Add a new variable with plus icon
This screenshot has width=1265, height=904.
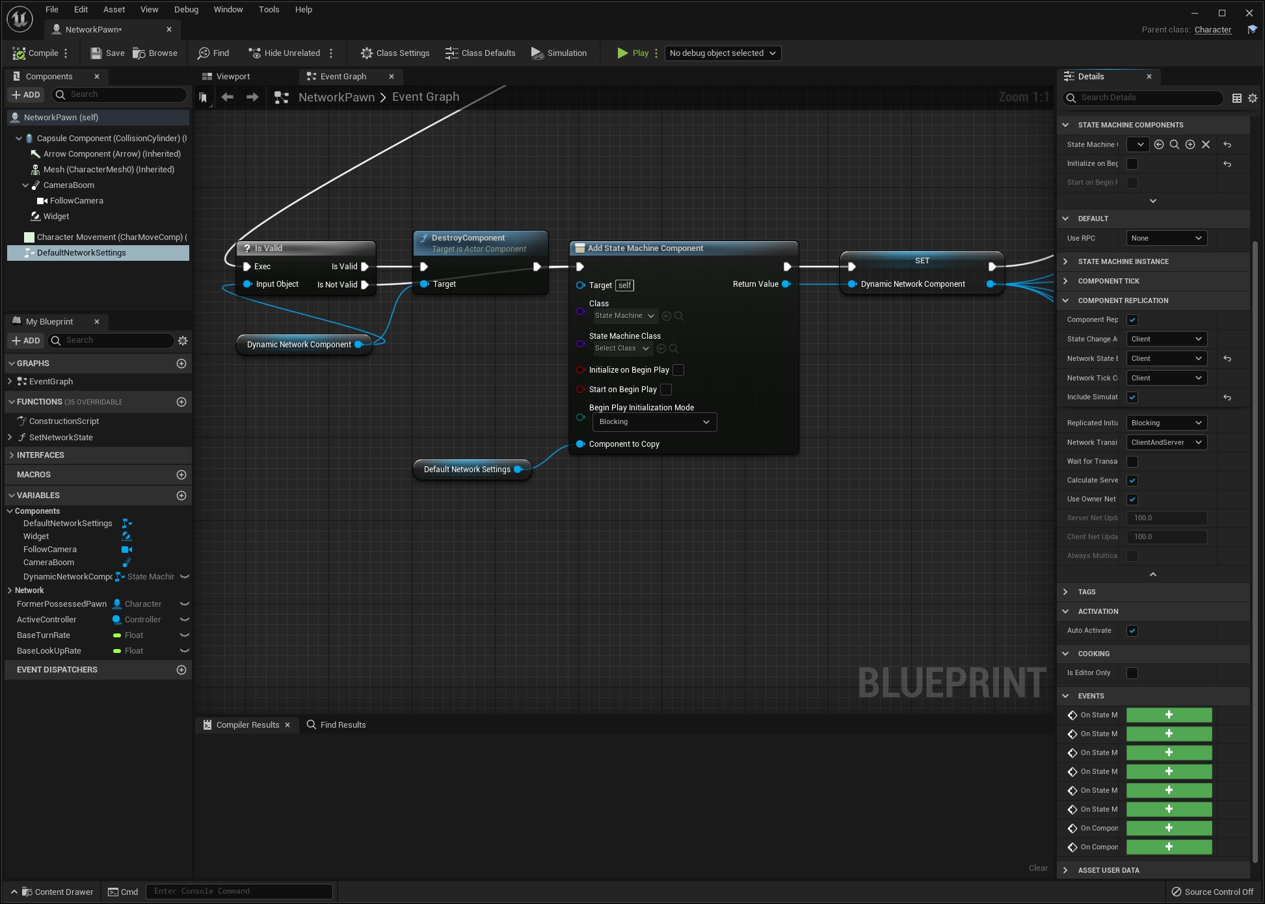(x=181, y=496)
